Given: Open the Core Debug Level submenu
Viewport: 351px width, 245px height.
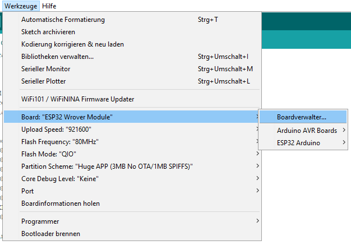Looking at the screenshot, I should [x=132, y=178].
